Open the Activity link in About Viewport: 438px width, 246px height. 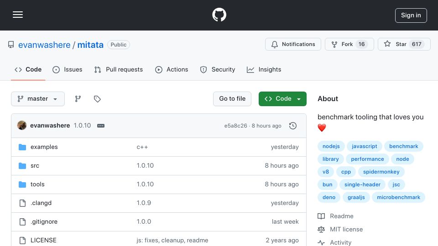(x=334, y=242)
